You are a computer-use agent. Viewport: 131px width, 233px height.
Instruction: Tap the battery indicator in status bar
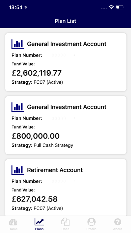(x=120, y=7)
